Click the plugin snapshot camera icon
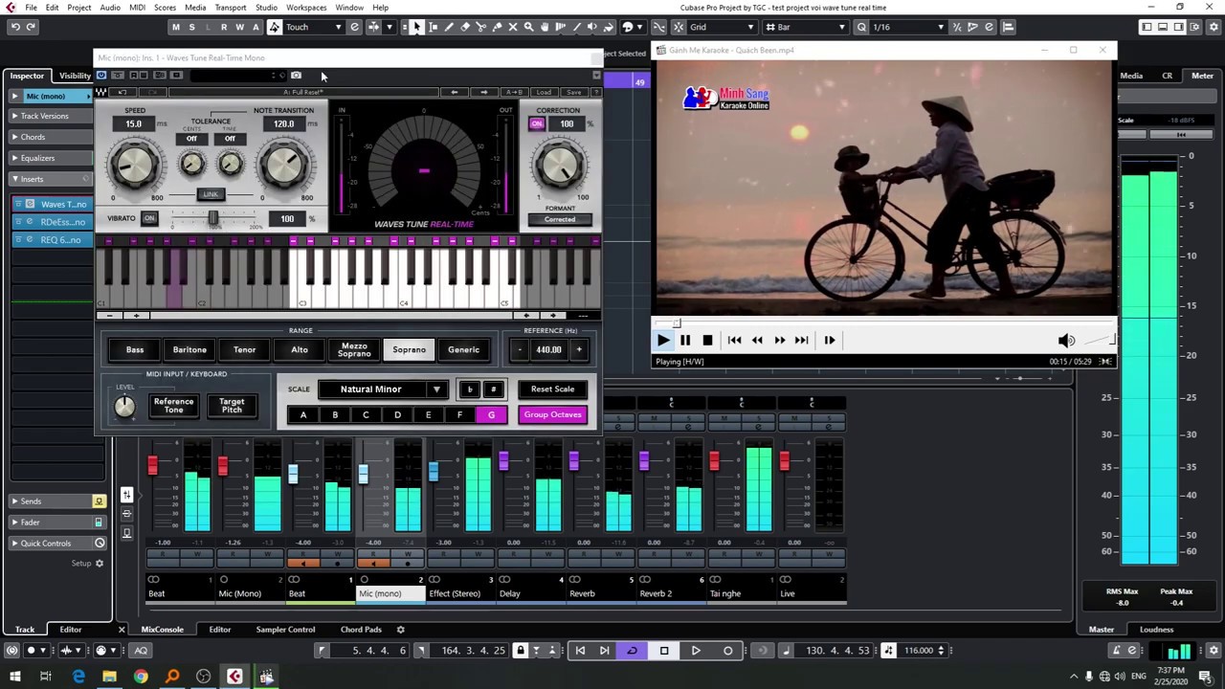1225x689 pixels. 296,75
